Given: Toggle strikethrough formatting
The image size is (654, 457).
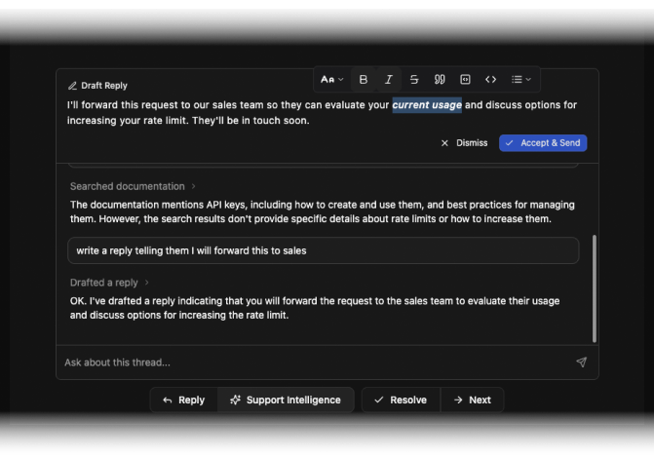Looking at the screenshot, I should tap(414, 80).
